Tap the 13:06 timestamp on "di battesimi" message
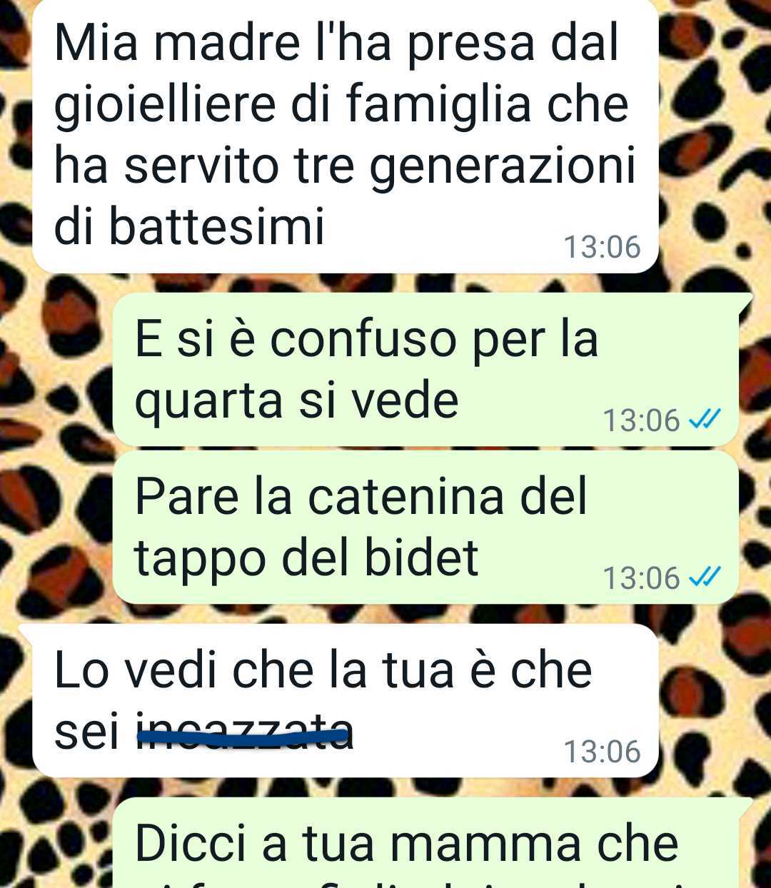The image size is (771, 888). click(603, 248)
